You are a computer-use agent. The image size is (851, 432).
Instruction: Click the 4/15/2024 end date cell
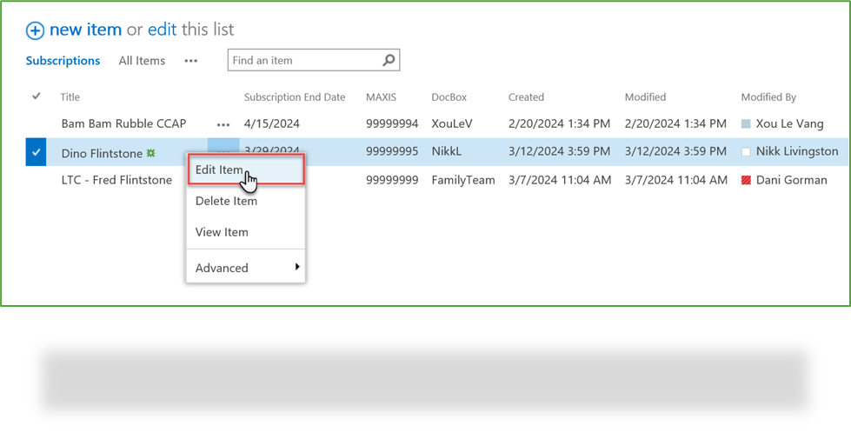272,124
